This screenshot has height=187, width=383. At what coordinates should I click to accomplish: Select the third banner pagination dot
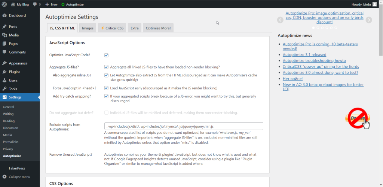[322, 28]
